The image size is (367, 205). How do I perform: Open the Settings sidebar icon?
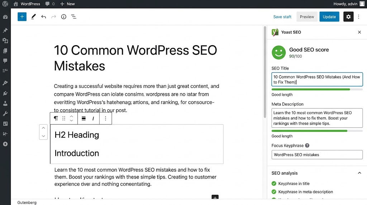coord(5,124)
